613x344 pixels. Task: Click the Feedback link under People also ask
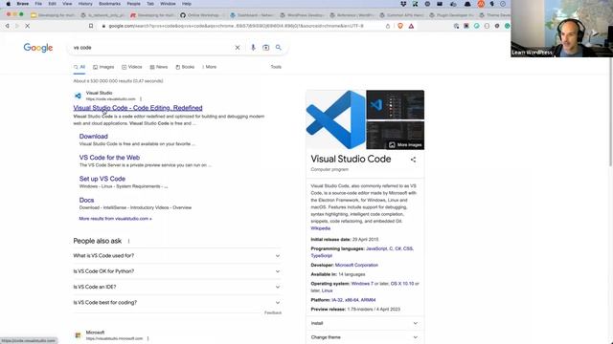pyautogui.click(x=273, y=312)
